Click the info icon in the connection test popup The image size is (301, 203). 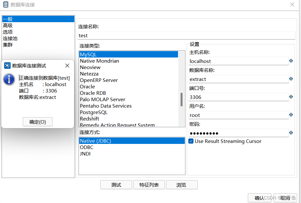(x=9, y=80)
